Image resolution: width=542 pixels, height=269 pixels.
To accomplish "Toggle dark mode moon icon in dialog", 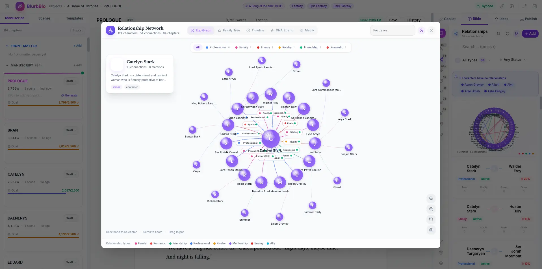I will [x=421, y=30].
